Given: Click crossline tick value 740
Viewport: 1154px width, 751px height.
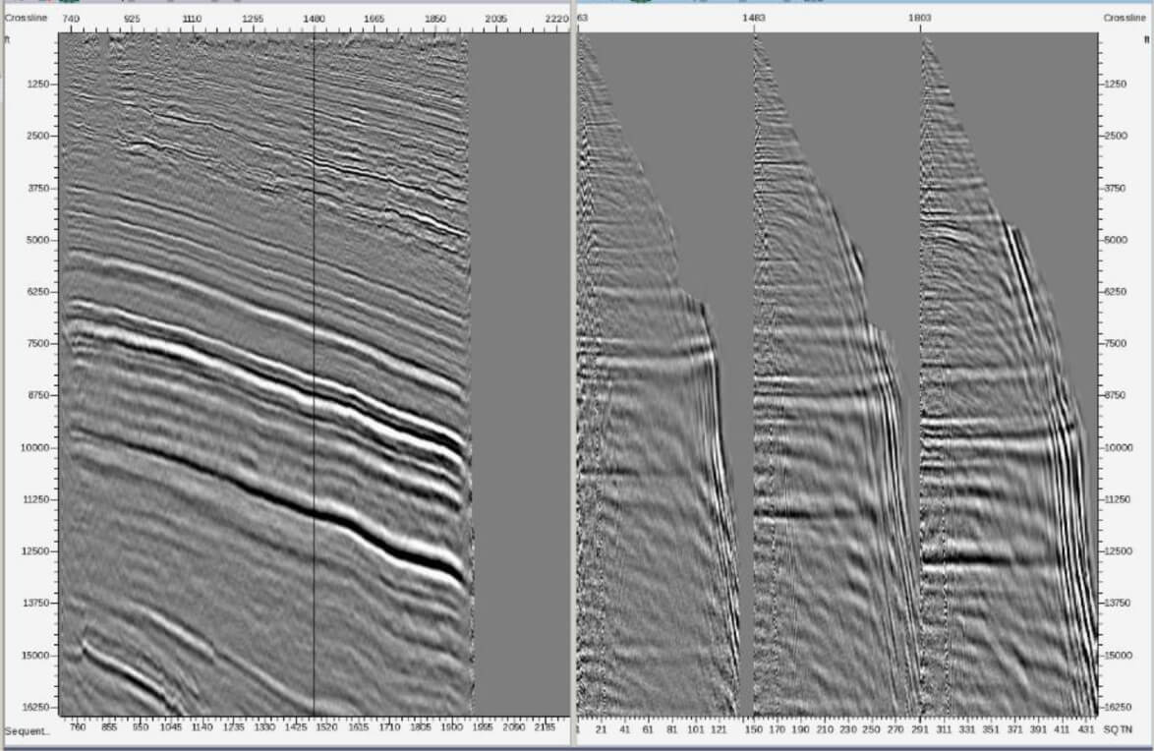Looking at the screenshot, I should tap(71, 19).
